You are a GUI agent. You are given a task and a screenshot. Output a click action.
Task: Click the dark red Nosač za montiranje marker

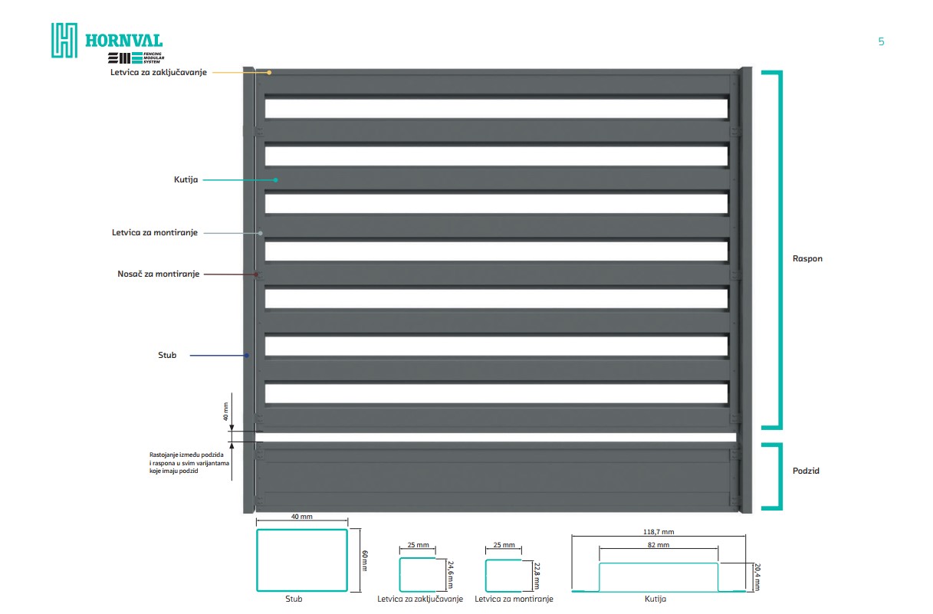click(257, 274)
